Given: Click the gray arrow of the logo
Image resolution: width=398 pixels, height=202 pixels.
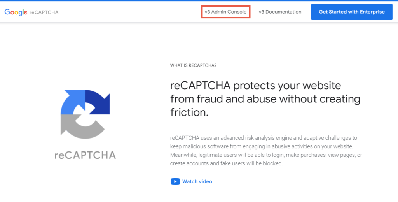Looking at the screenshot, I should 81,127.
